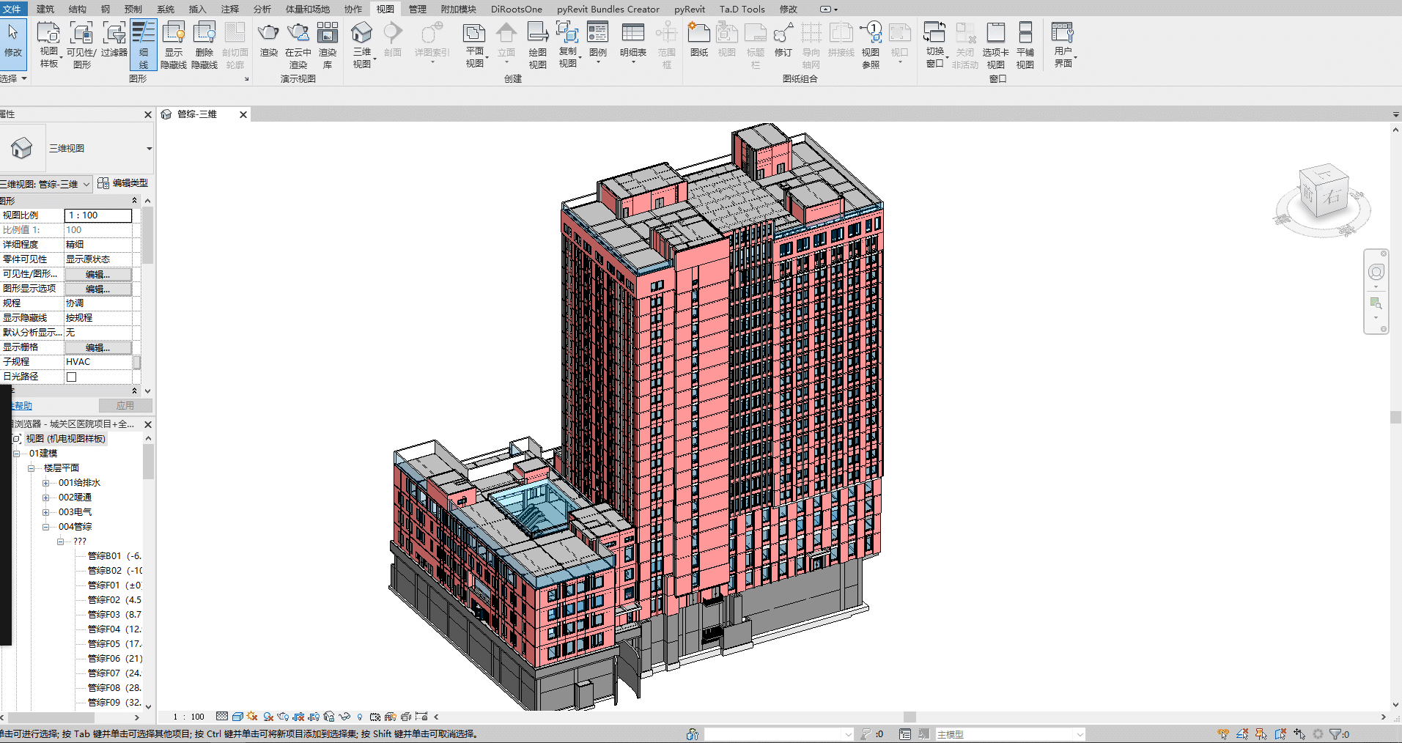Click Render in Cloud (在云中渲染)
1402x743 pixels.
click(x=298, y=45)
